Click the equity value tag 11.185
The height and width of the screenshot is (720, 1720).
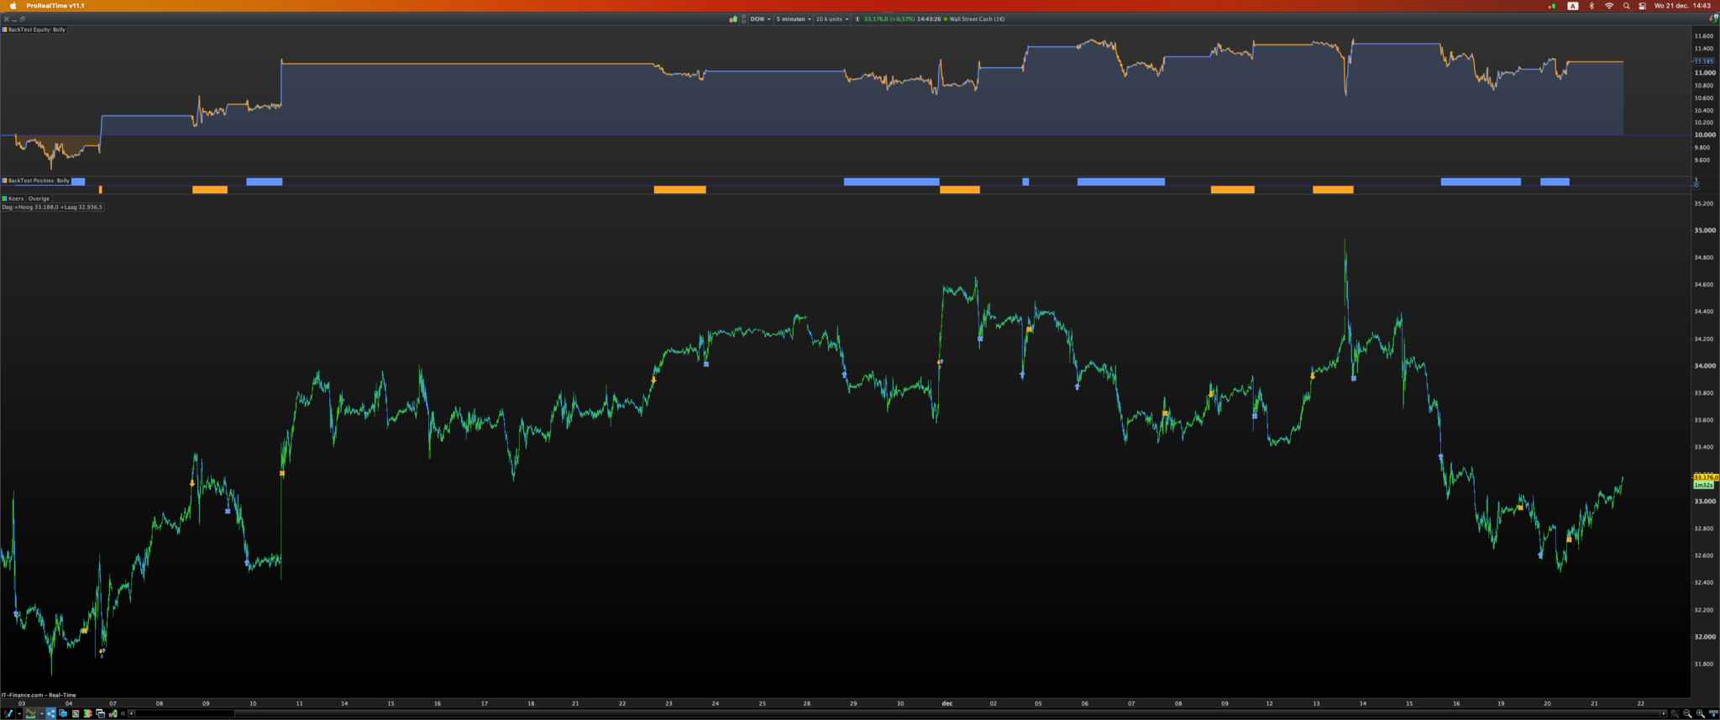pos(1703,61)
